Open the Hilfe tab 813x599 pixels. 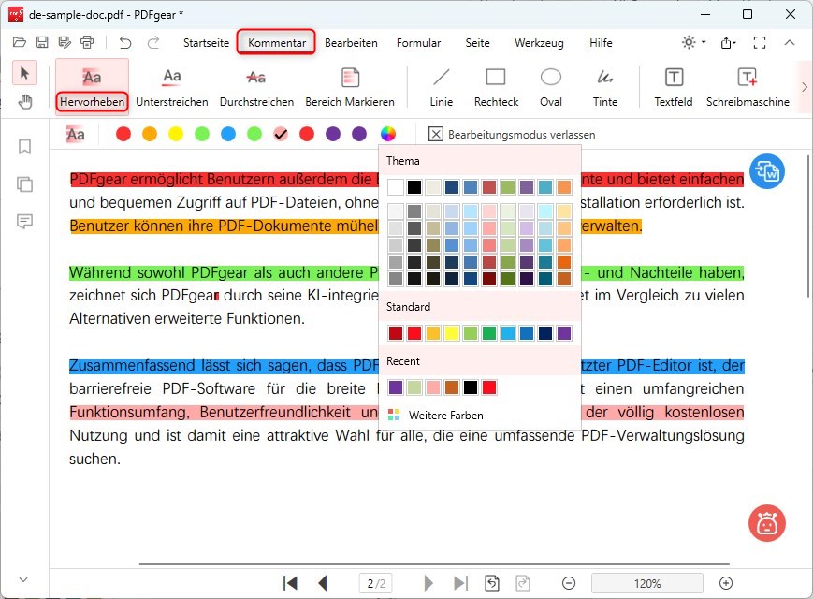point(601,42)
